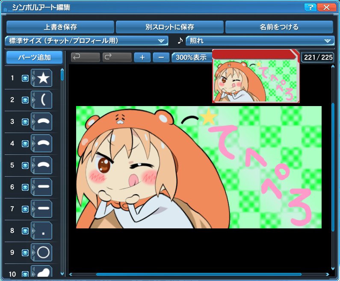Hide layer 7 with its eye toggle
Image resolution: width=340 pixels, height=281 pixels.
tap(25, 209)
